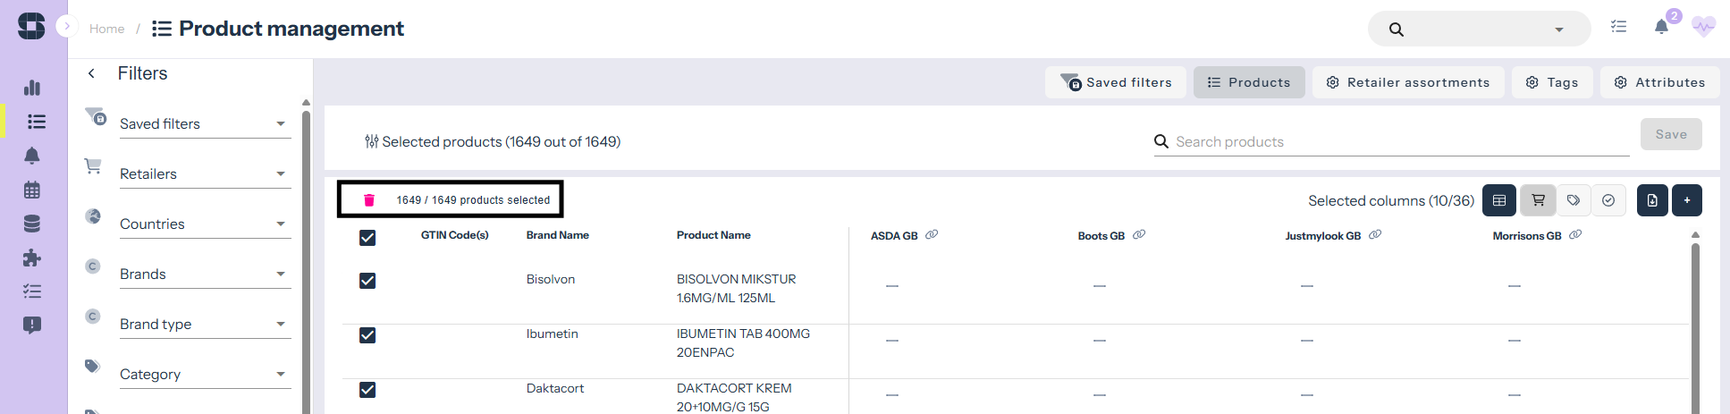Click the tag column view icon

(x=1574, y=200)
